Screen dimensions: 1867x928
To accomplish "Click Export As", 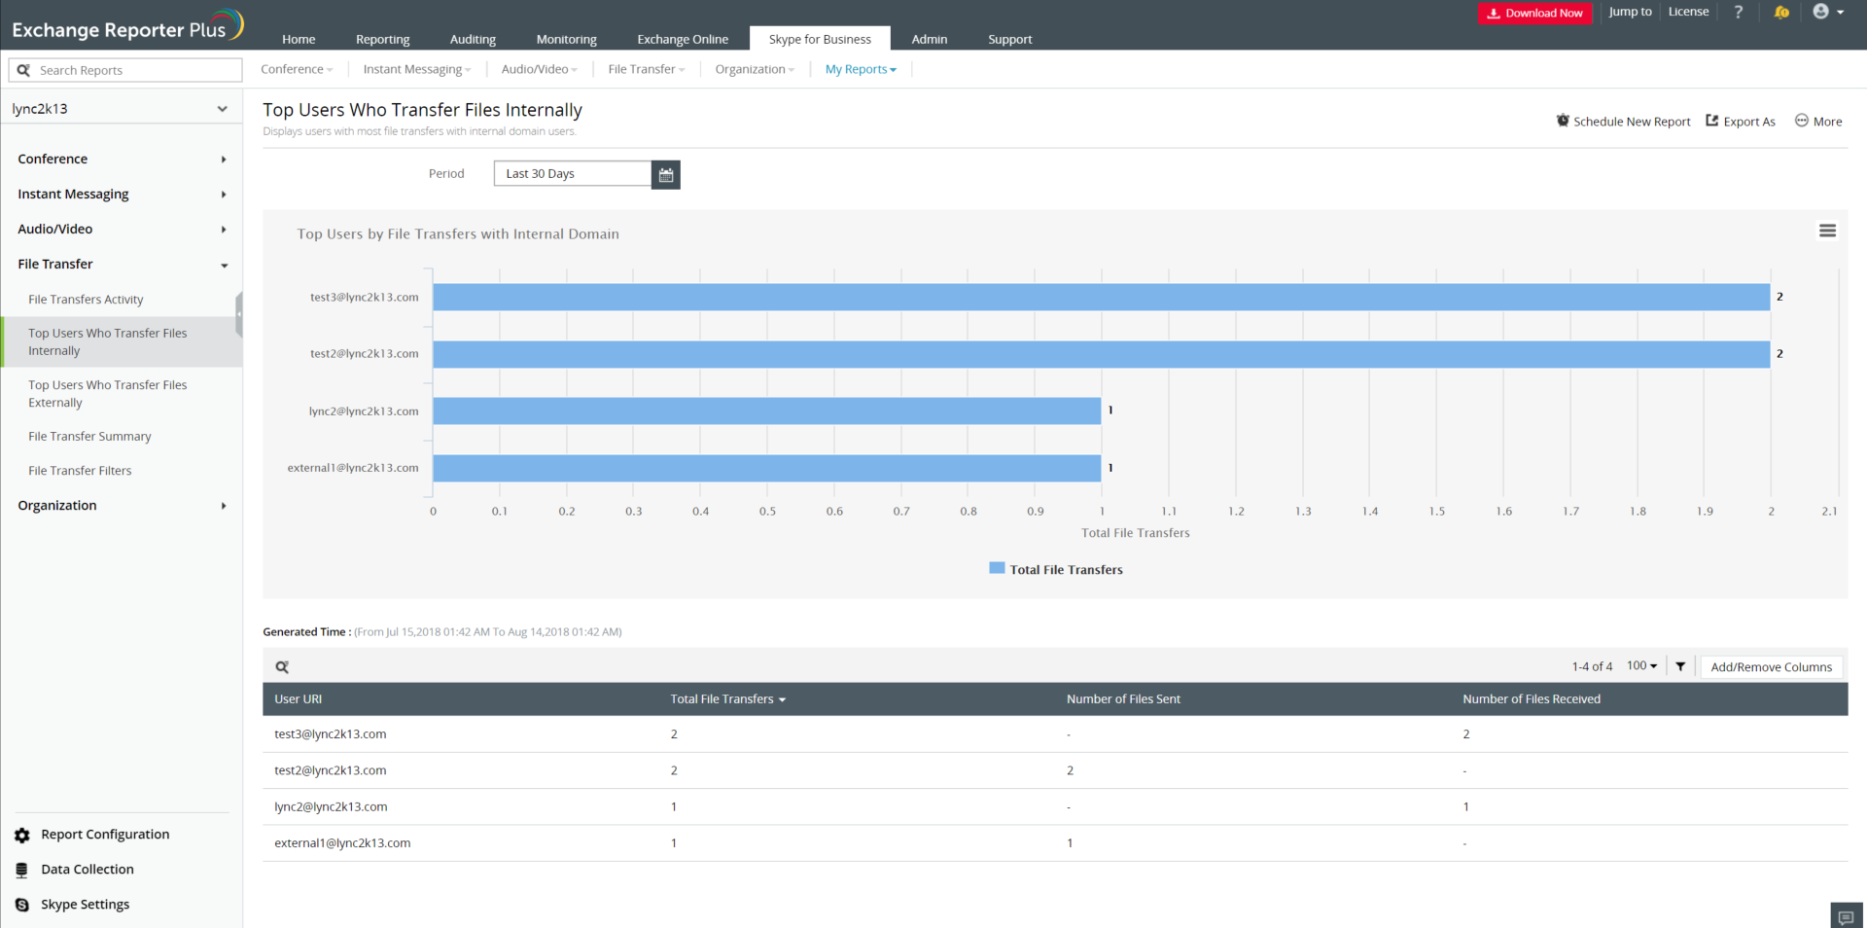I will point(1741,122).
